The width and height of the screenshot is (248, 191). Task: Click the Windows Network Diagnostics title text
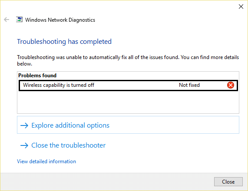(x=60, y=20)
